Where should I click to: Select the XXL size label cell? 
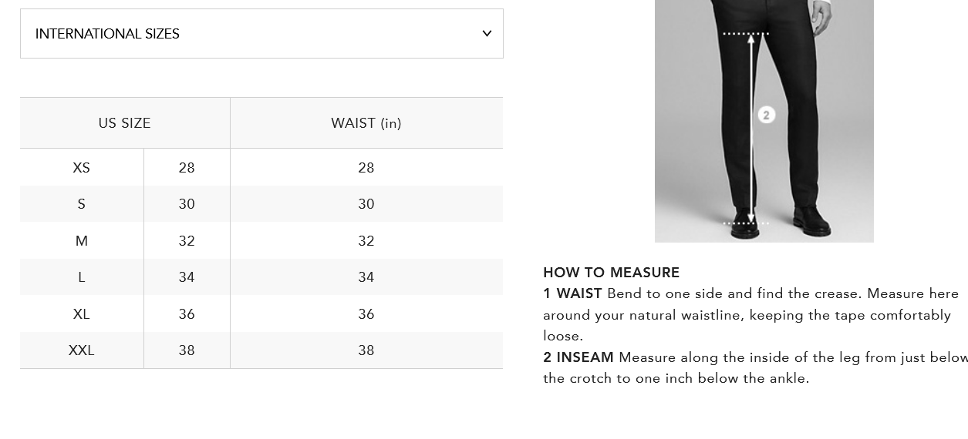point(81,350)
